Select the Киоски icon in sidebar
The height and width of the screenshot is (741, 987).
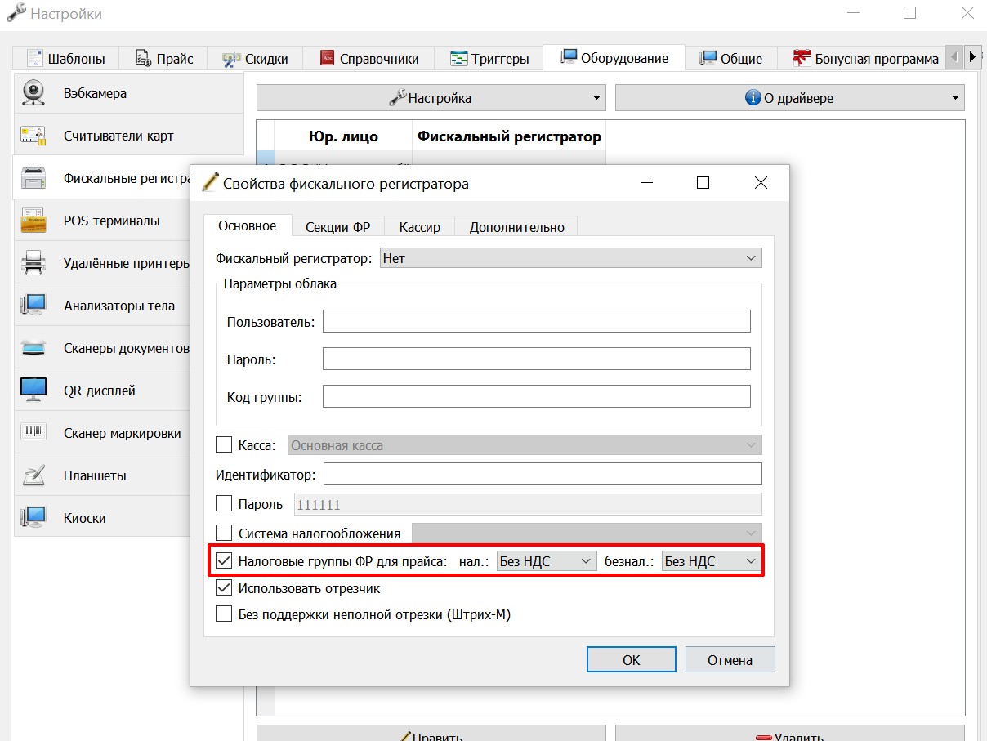point(33,518)
